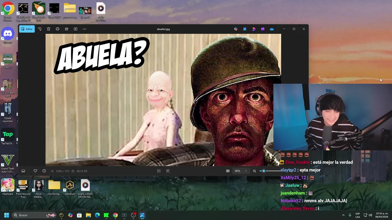This screenshot has width=392, height=220.
Task: Click the Editar button in Photos
Action: [x=27, y=29]
